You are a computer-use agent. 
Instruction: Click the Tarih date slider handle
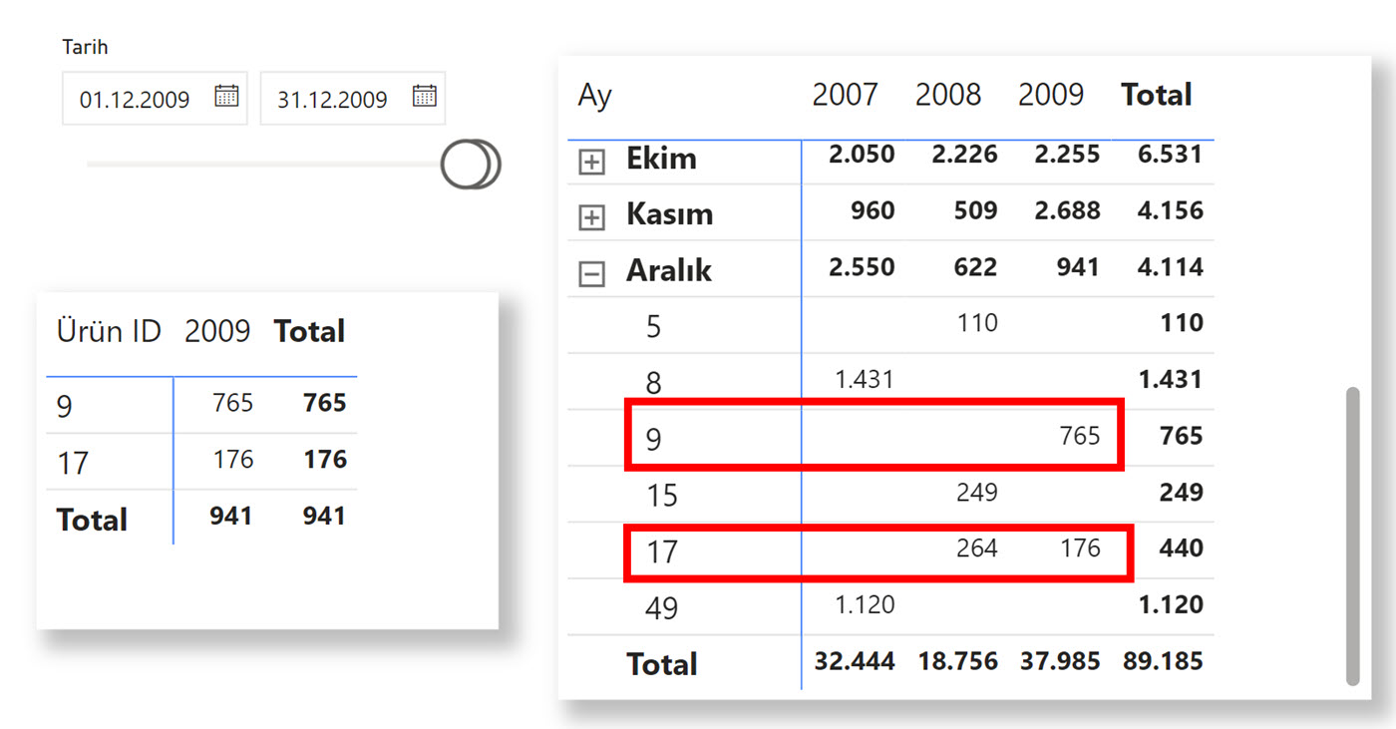[x=470, y=165]
